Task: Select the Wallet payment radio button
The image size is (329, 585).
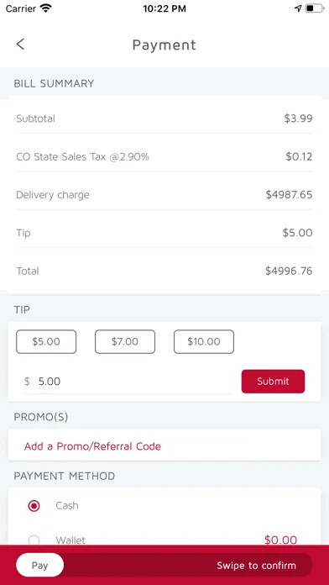Action: [34, 540]
